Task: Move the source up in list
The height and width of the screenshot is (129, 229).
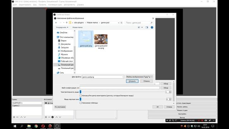Action: pyautogui.click(x=57, y=117)
